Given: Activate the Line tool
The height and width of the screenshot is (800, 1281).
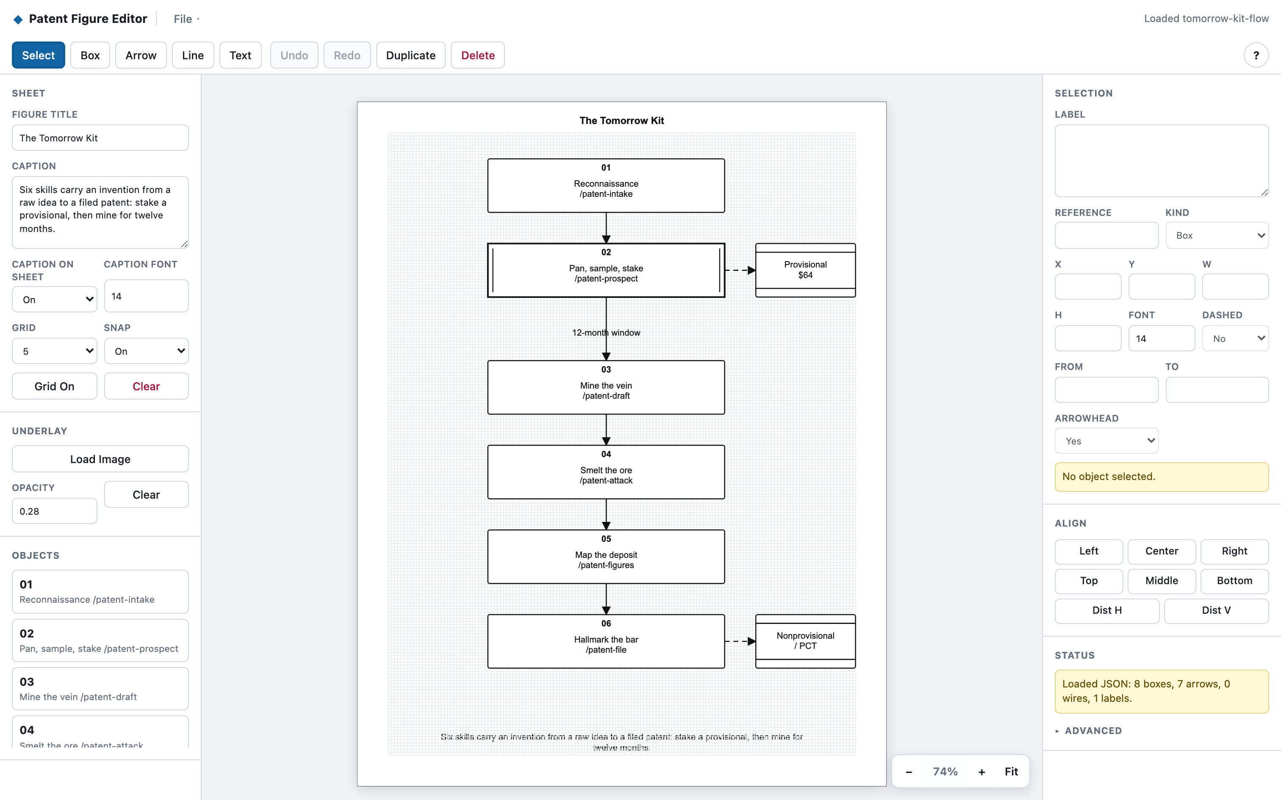Looking at the screenshot, I should pos(193,55).
